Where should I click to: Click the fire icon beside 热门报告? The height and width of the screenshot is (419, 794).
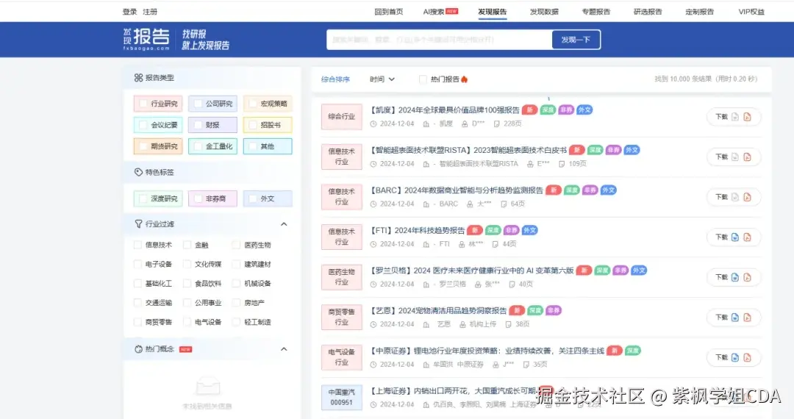point(465,79)
